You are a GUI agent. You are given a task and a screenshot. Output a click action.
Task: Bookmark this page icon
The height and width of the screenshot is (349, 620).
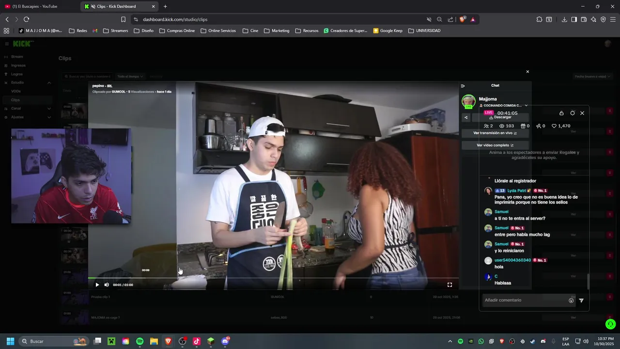coord(123,19)
